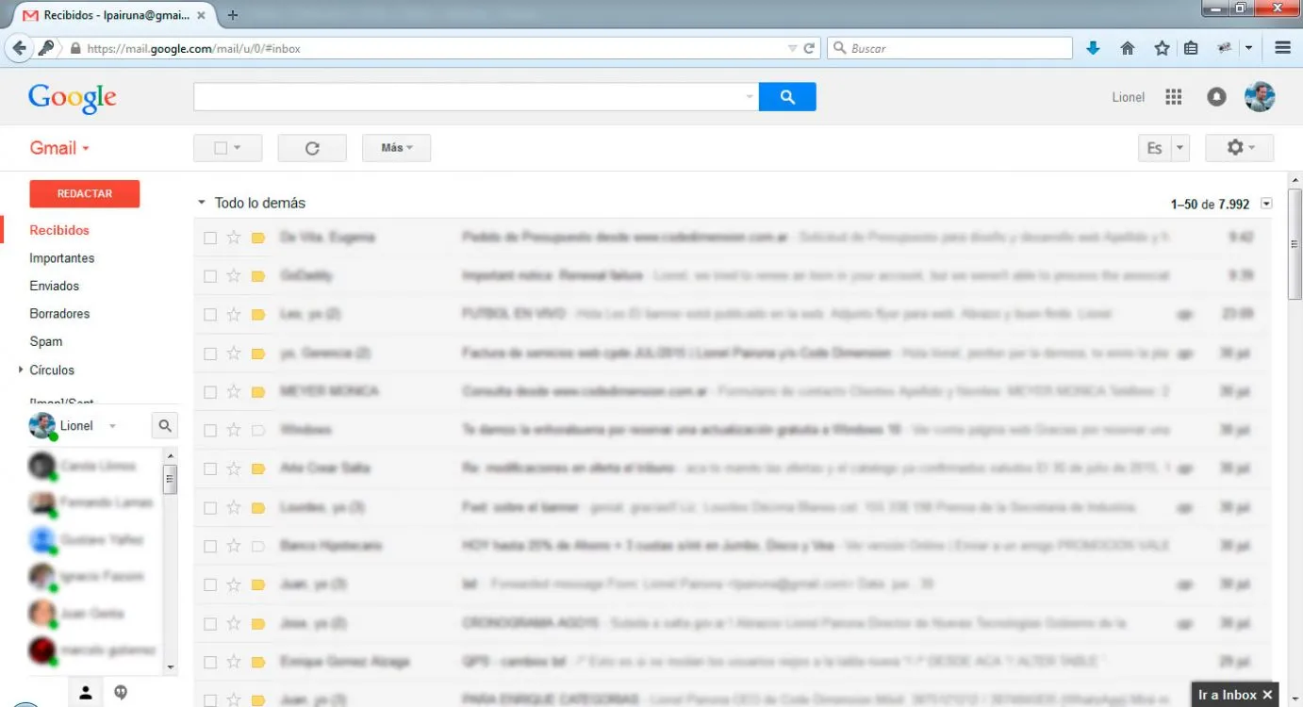Screen dimensions: 1303x707
Task: Tick the select-all checkbox in toolbar
Action: (x=221, y=148)
